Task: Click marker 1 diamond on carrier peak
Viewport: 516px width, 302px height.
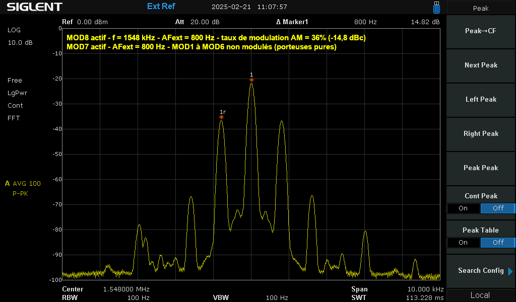Action: click(x=251, y=80)
